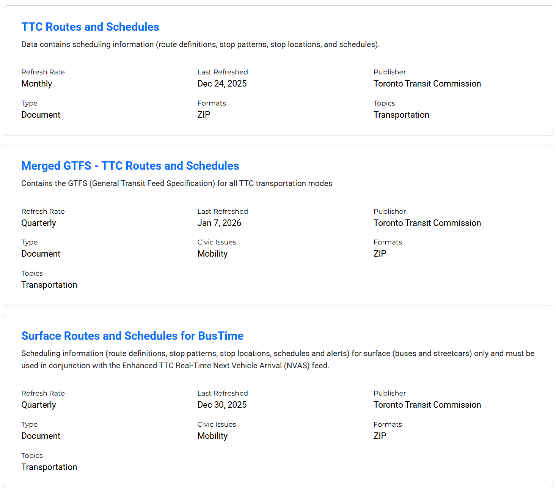Click the ZIP format in Merged GTFS card

[380, 254]
